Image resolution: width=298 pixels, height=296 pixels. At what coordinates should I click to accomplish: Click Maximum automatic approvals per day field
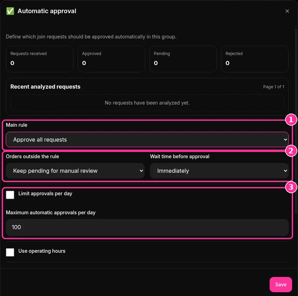coord(147,227)
